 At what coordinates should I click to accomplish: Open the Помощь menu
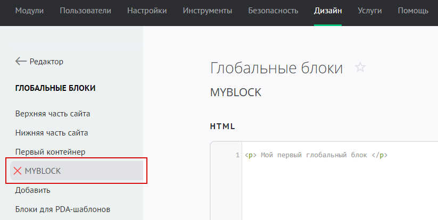click(x=412, y=11)
